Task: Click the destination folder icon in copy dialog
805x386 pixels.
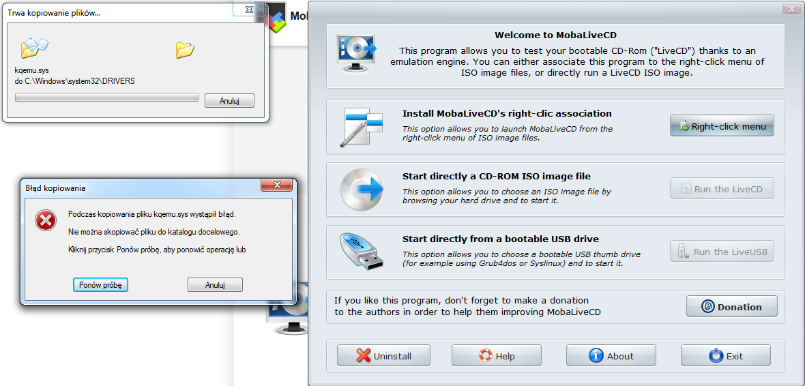Action: coord(185,49)
